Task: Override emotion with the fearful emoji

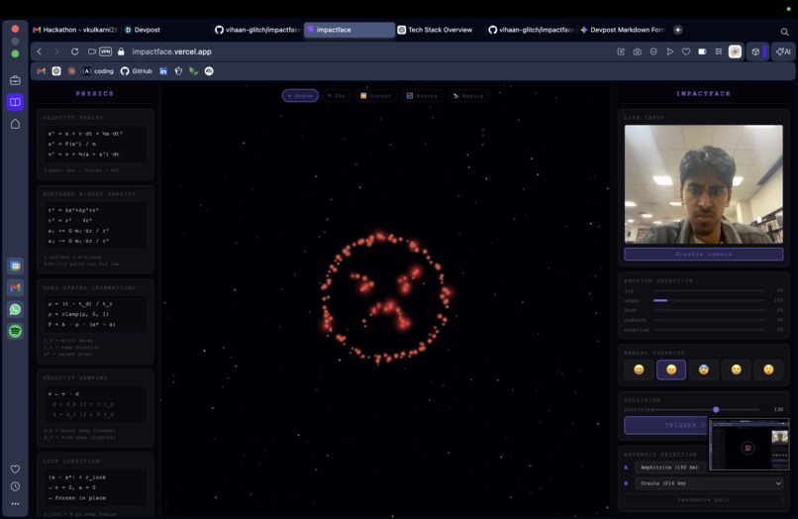Action: (704, 369)
